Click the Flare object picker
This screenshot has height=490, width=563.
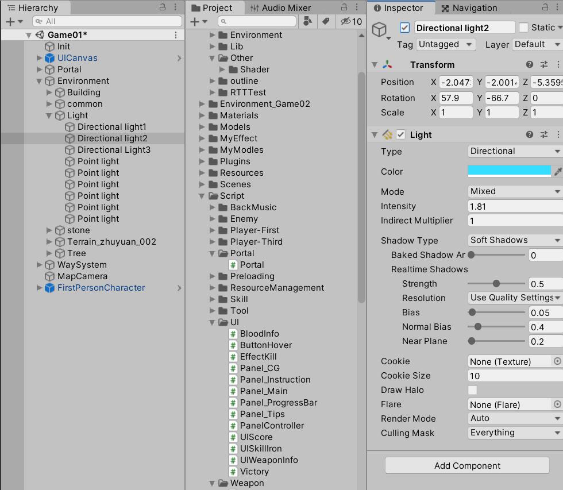click(557, 404)
